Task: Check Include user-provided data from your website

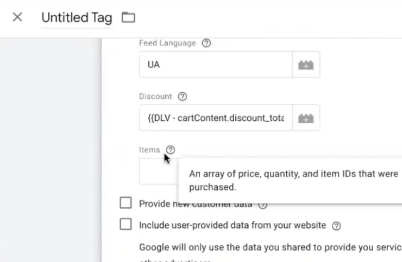Action: point(125,225)
